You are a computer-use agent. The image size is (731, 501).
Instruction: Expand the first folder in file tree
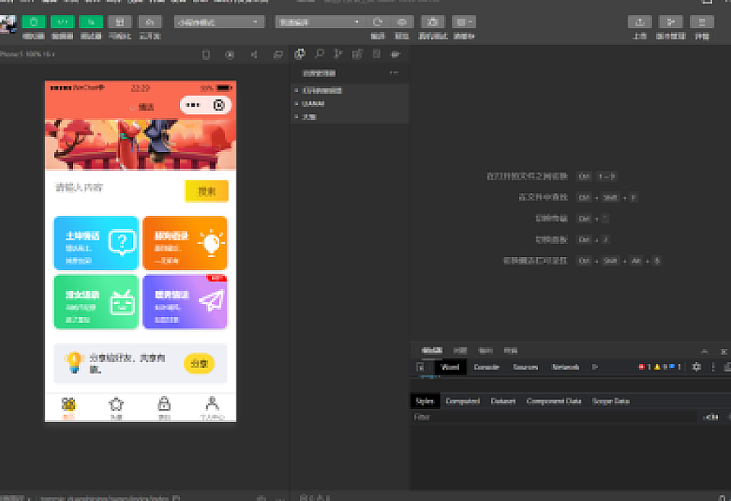tap(297, 90)
